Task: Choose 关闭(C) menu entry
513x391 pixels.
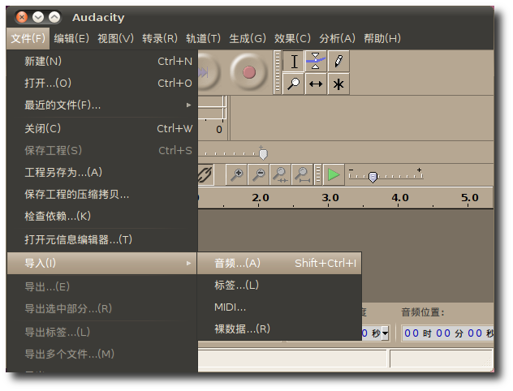Action: coord(102,128)
